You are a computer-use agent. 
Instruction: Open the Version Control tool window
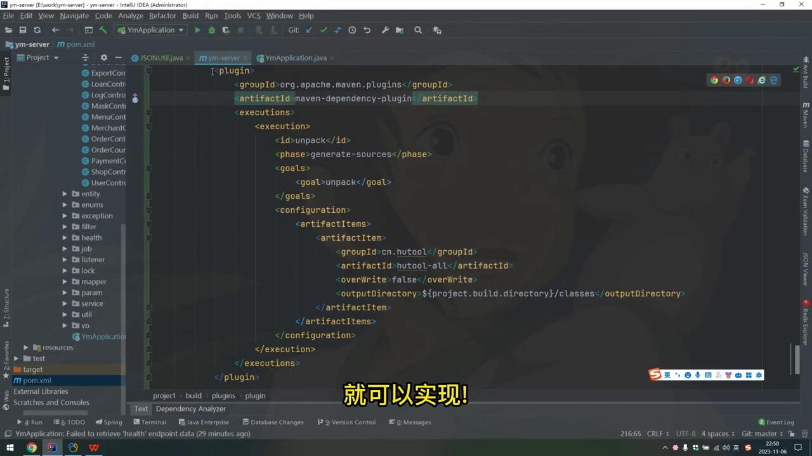tap(346, 422)
